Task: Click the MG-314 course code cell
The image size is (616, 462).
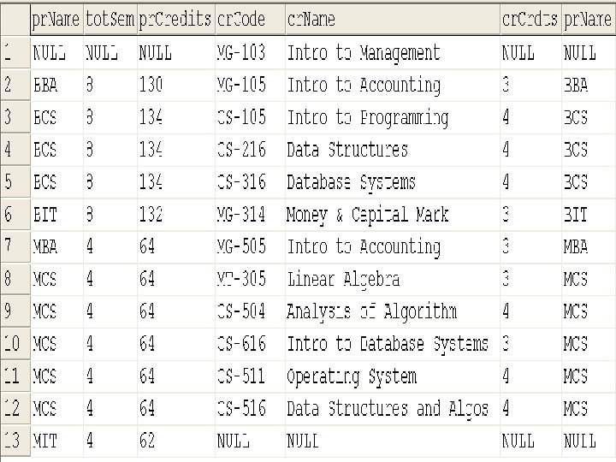Action: (250, 215)
